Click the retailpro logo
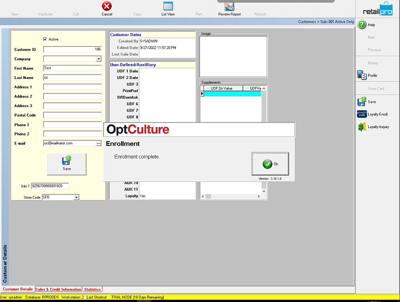Image resolution: width=400 pixels, height=302 pixels. [378, 9]
